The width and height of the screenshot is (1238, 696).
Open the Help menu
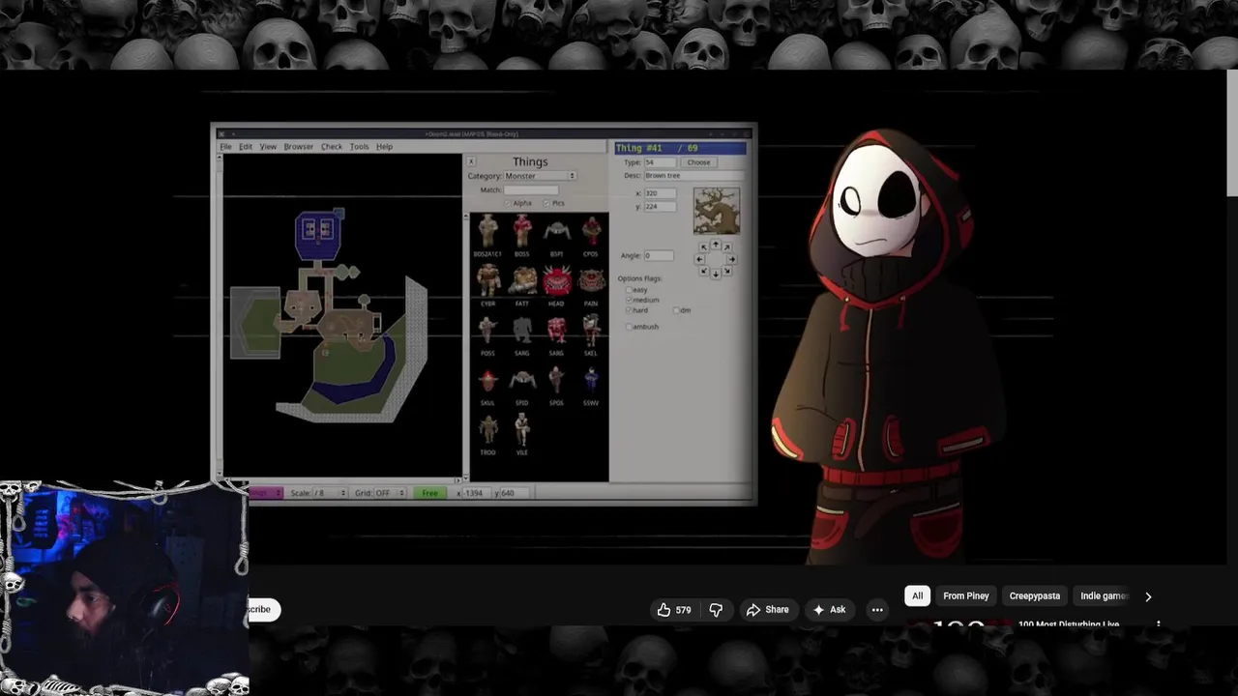pyautogui.click(x=384, y=147)
